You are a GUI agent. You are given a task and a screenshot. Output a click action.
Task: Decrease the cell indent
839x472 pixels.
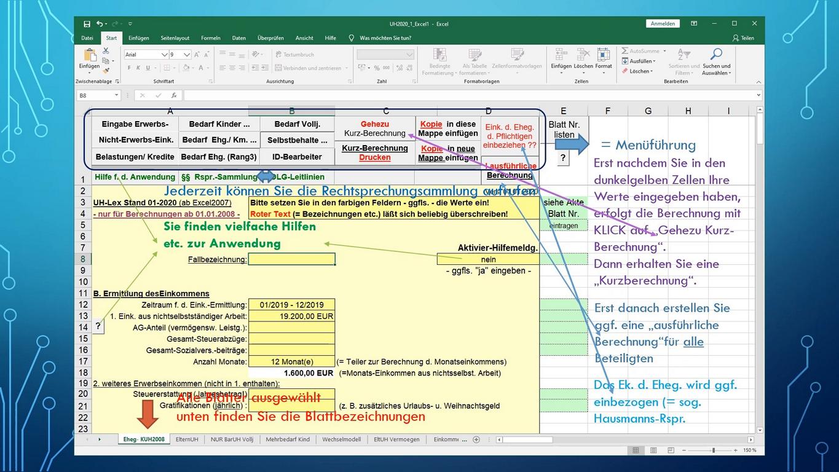pos(256,68)
